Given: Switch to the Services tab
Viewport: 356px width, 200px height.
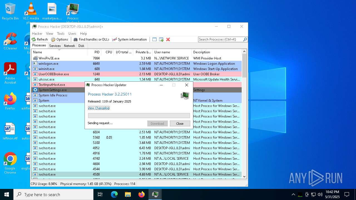Looking at the screenshot, I should pos(55,46).
